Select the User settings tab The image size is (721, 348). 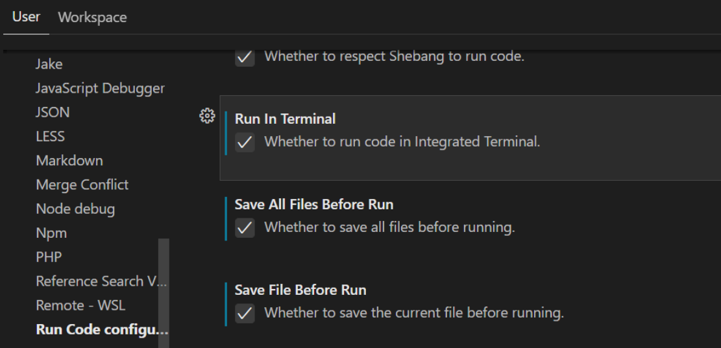(26, 17)
